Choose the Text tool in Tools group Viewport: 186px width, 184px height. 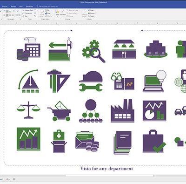(x=25, y=16)
